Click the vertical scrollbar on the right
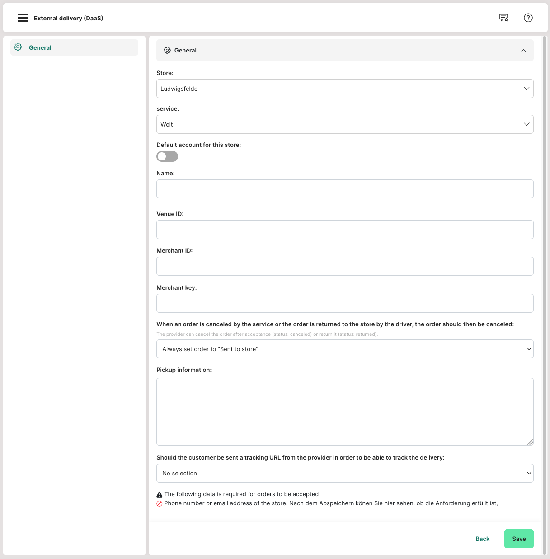Viewport: 550px width, 559px height. point(545,271)
